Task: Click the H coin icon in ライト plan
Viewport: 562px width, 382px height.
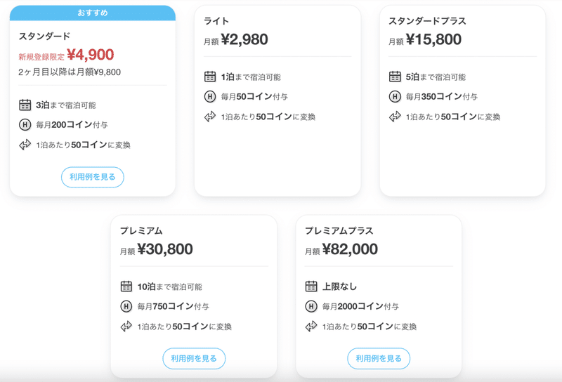Action: (x=210, y=96)
